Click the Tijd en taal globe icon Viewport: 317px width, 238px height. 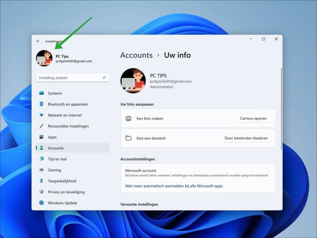pyautogui.click(x=42, y=159)
